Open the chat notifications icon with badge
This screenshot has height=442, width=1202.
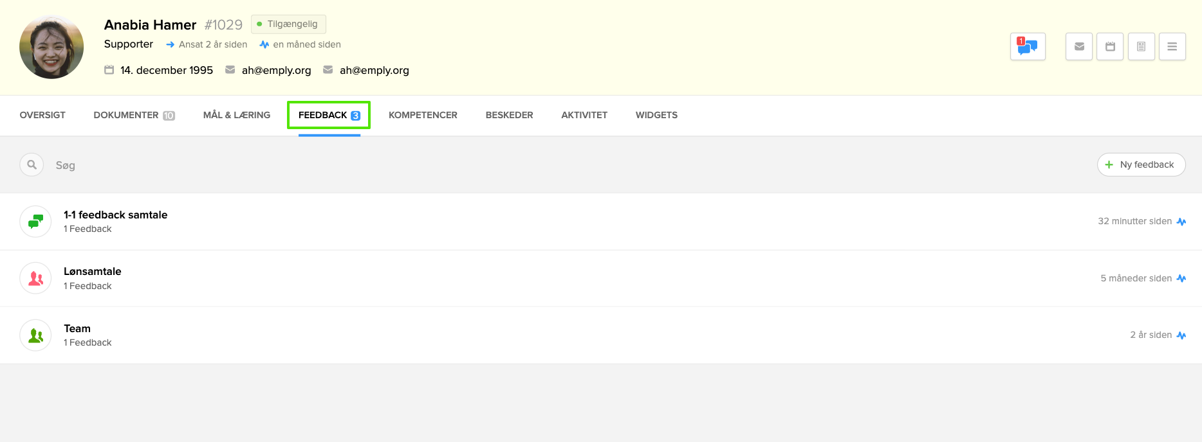click(x=1027, y=46)
